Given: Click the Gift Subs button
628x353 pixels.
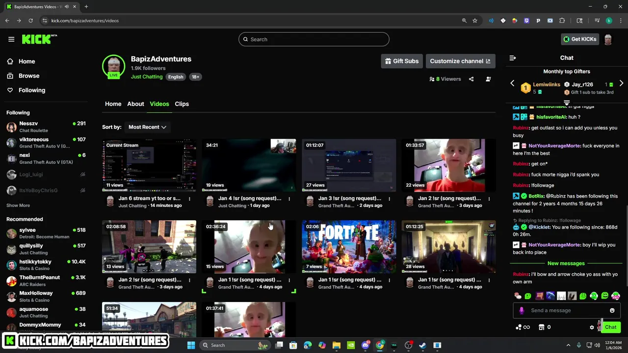Looking at the screenshot, I should pyautogui.click(x=402, y=61).
